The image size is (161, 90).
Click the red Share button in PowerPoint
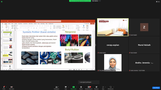pos(92,24)
